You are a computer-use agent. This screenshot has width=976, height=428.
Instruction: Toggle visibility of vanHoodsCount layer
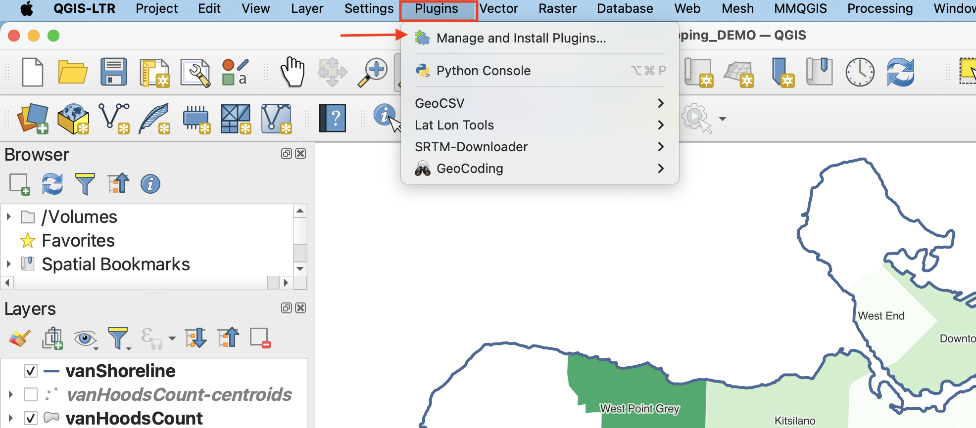[31, 418]
